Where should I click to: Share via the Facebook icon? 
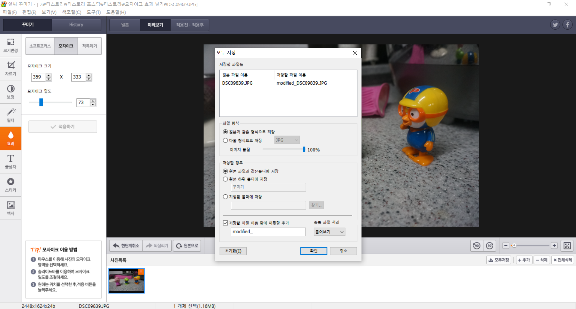click(x=567, y=25)
